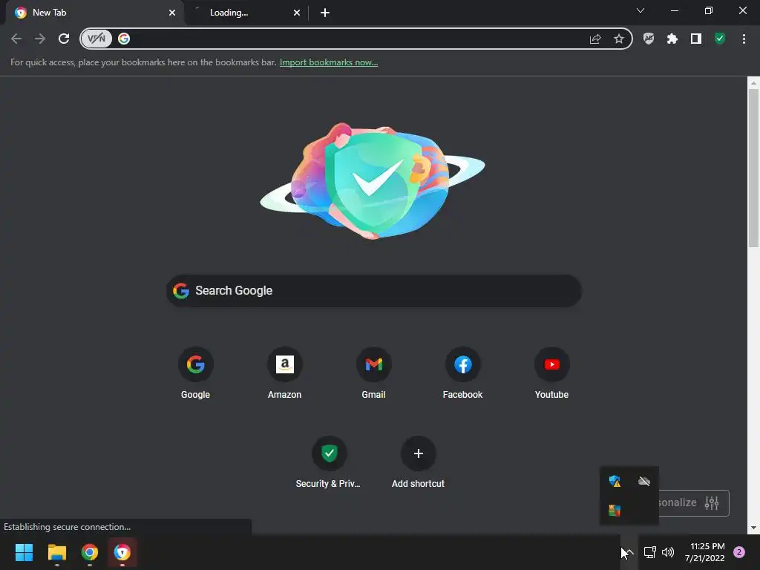Image resolution: width=760 pixels, height=570 pixels.
Task: Open the green Security shield extension
Action: (720, 39)
